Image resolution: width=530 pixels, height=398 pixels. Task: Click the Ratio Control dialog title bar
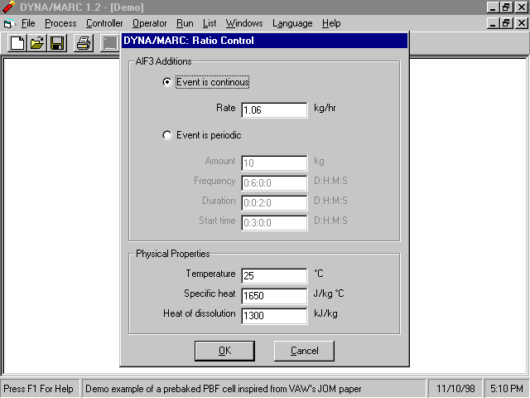pyautogui.click(x=264, y=41)
